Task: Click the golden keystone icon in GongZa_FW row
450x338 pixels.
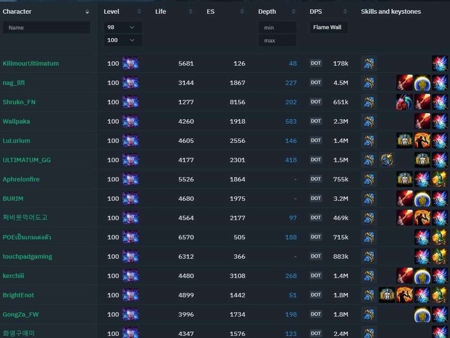Action: tap(422, 314)
